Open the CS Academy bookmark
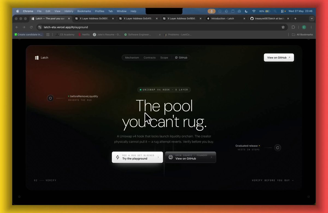The height and width of the screenshot is (213, 328). pos(65,35)
